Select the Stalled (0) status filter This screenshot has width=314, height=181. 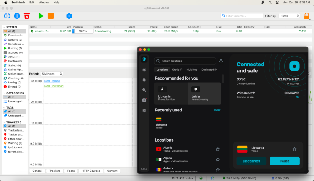[x=14, y=65]
